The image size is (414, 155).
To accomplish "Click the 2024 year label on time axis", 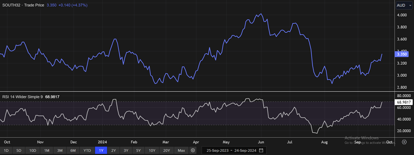I will click(x=102, y=142).
